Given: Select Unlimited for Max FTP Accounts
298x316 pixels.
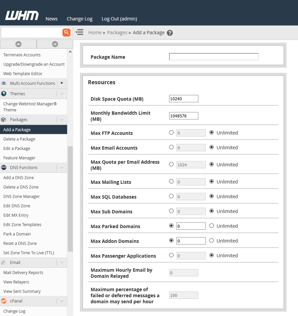Looking at the screenshot, I should point(211,132).
